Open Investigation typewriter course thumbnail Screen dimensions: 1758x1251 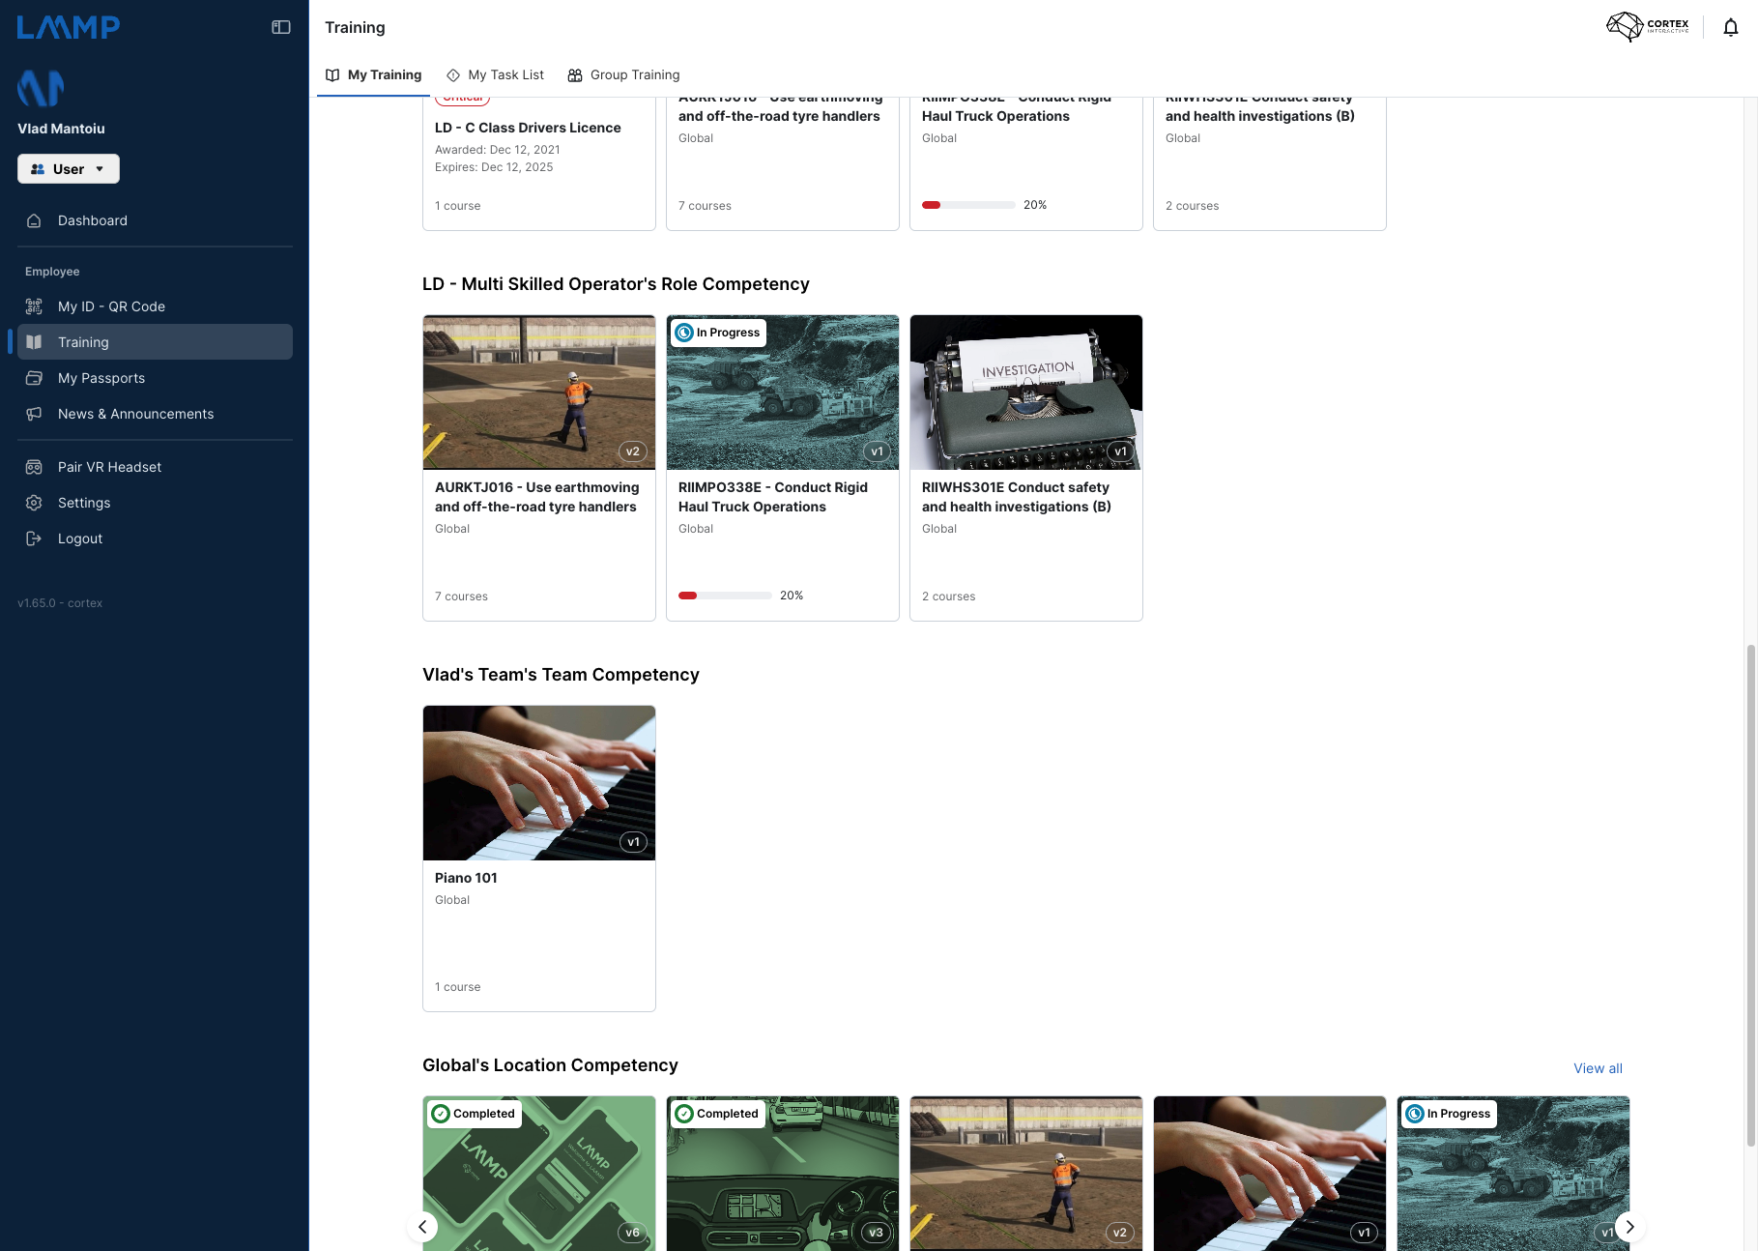tap(1026, 393)
